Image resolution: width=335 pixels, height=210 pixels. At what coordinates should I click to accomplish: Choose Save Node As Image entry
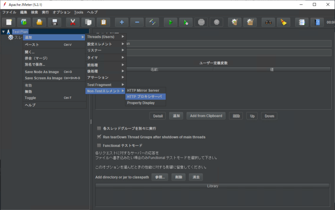coord(54,72)
